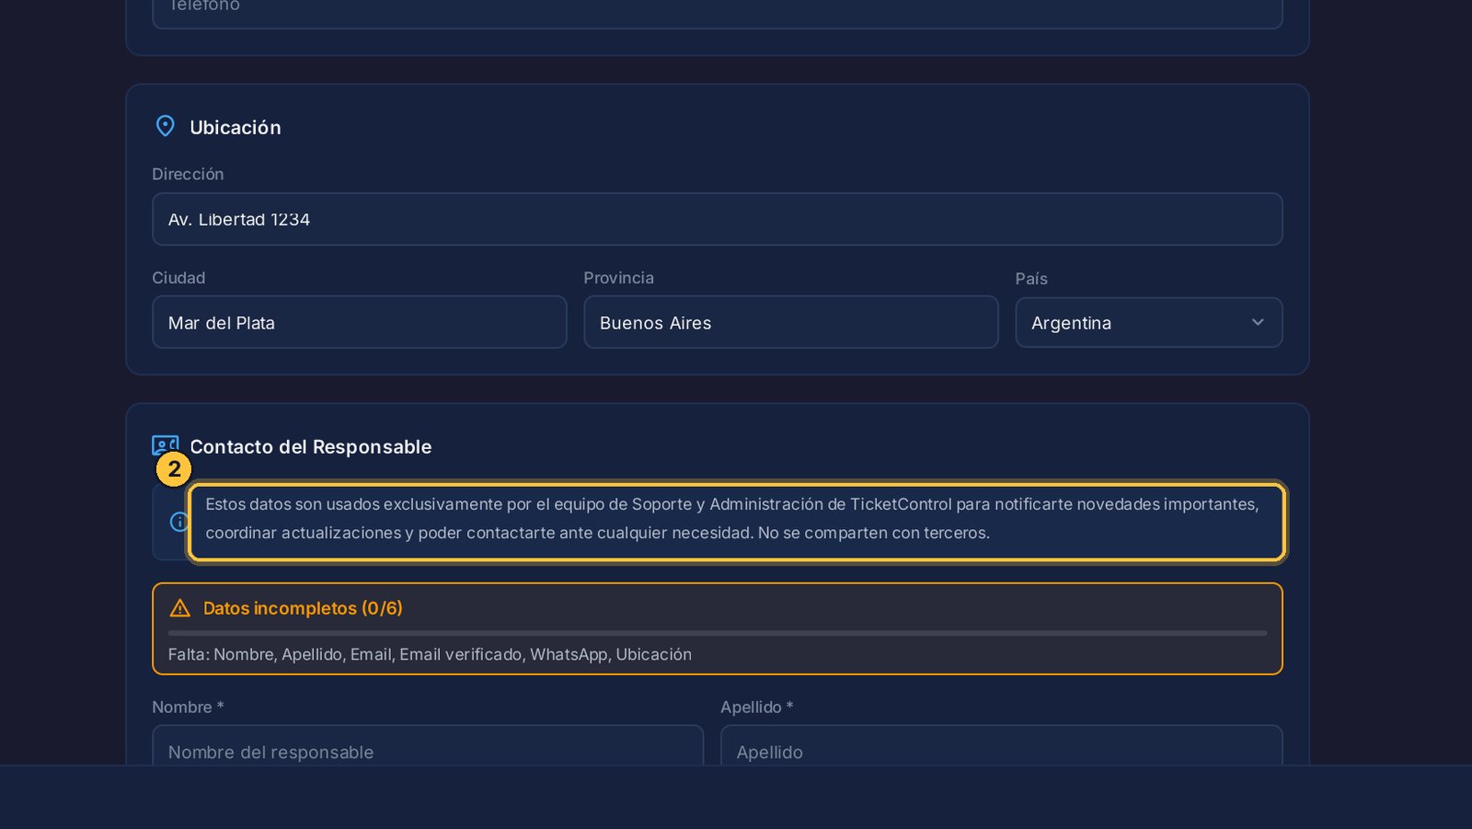Click the Datos incompletos (0/6) text
This screenshot has height=829, width=1472.
(303, 608)
